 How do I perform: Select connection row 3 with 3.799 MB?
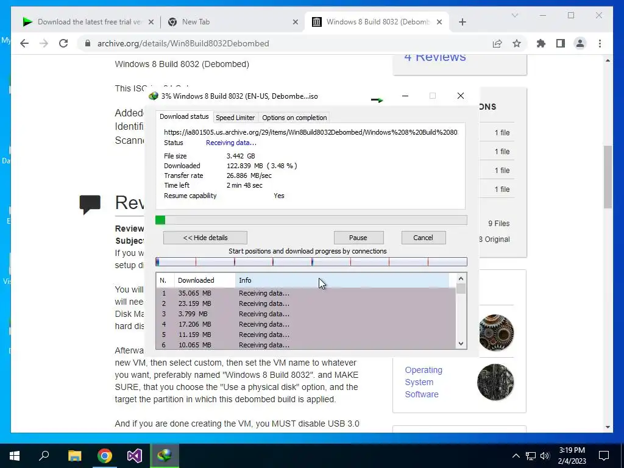[x=306, y=314]
